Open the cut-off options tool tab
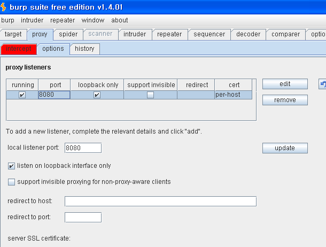The height and width of the screenshot is (247, 326). click(x=316, y=34)
